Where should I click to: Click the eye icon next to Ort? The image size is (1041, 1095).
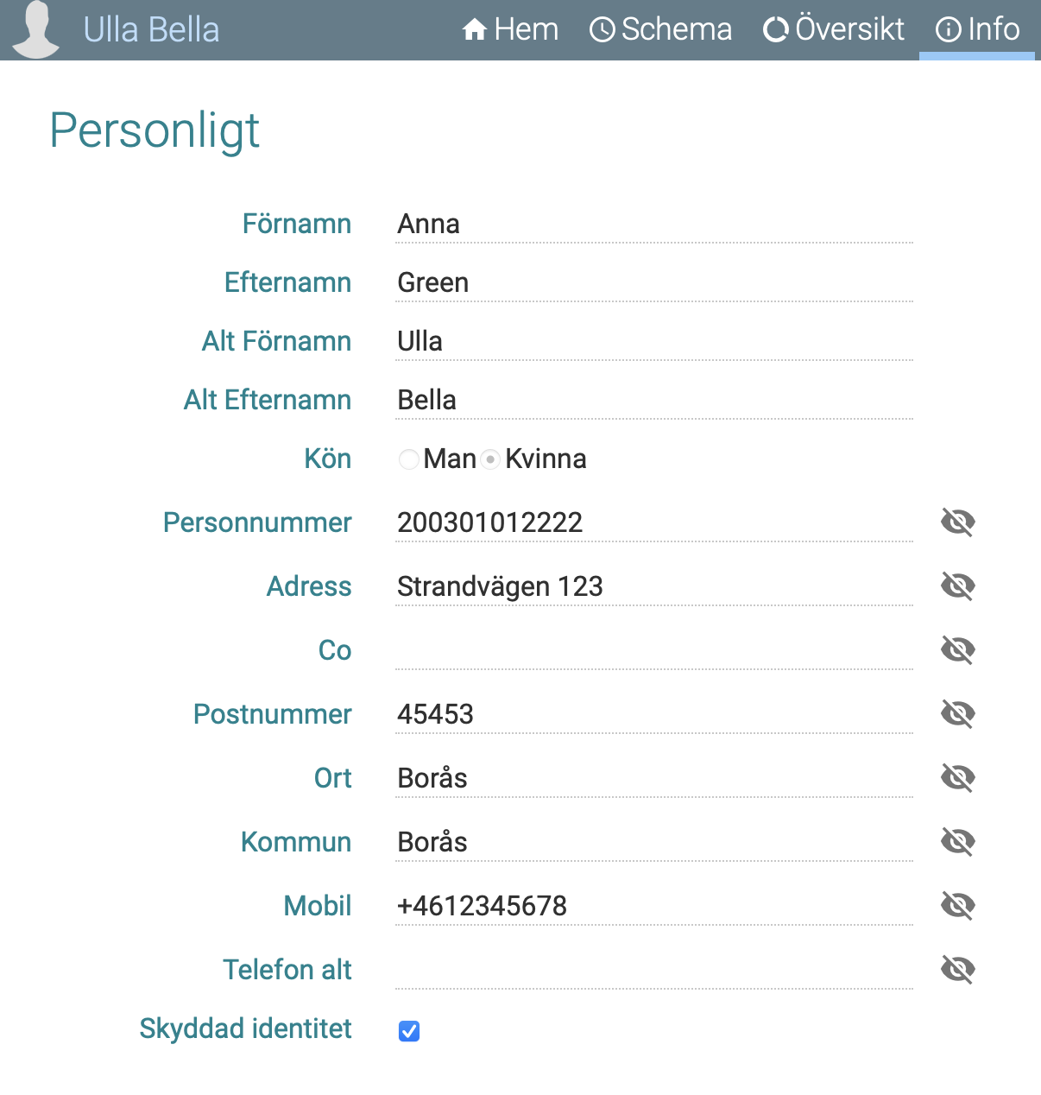click(x=957, y=778)
